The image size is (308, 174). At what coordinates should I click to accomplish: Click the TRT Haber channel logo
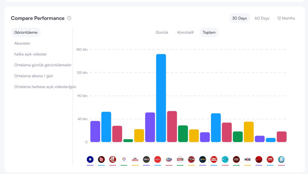tap(135, 159)
